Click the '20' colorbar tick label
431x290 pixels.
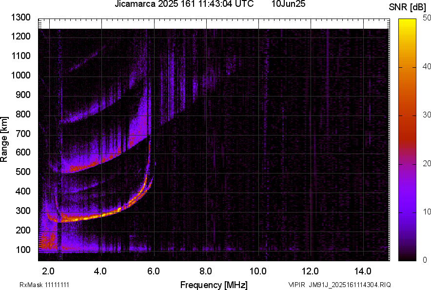(x=427, y=164)
